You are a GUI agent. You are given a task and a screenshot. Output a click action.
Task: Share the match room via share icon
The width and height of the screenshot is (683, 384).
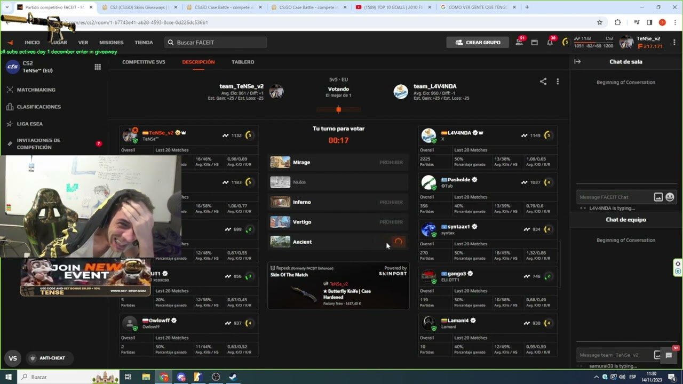543,82
